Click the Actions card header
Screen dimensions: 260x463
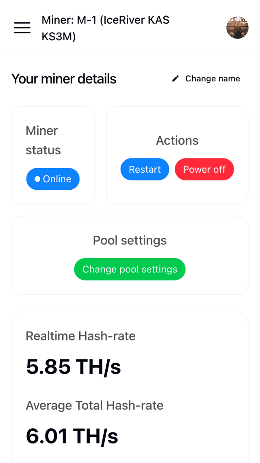pos(177,140)
